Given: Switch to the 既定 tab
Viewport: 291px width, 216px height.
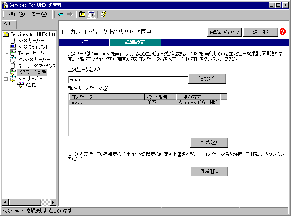Looking at the screenshot, I should 84,42.
